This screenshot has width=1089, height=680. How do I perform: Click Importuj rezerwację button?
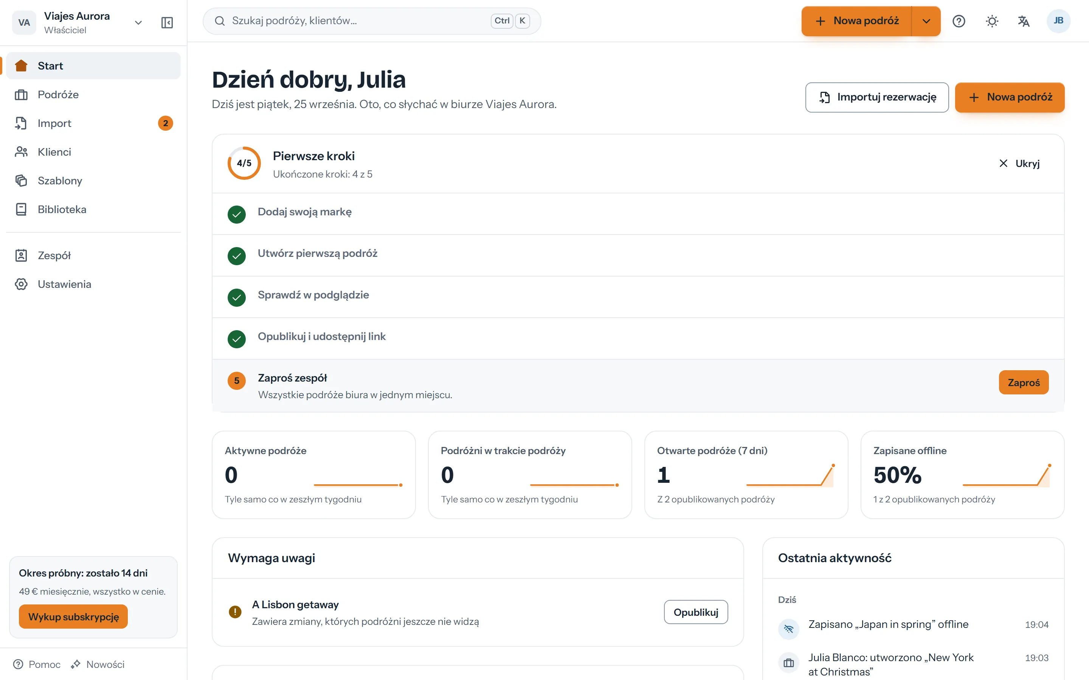click(876, 97)
